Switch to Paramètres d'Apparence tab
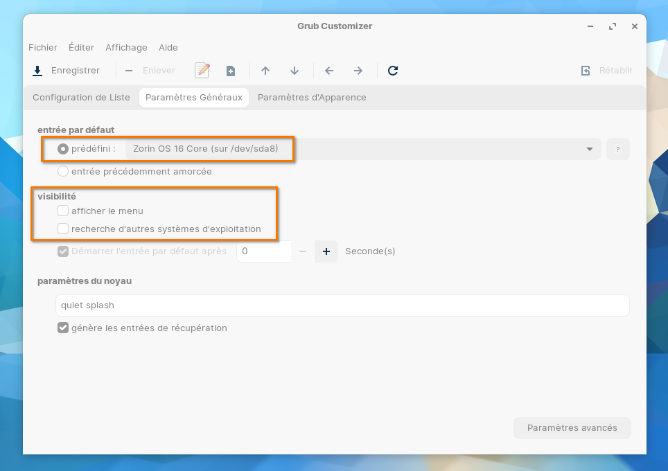Image resolution: width=668 pixels, height=471 pixels. (x=312, y=98)
